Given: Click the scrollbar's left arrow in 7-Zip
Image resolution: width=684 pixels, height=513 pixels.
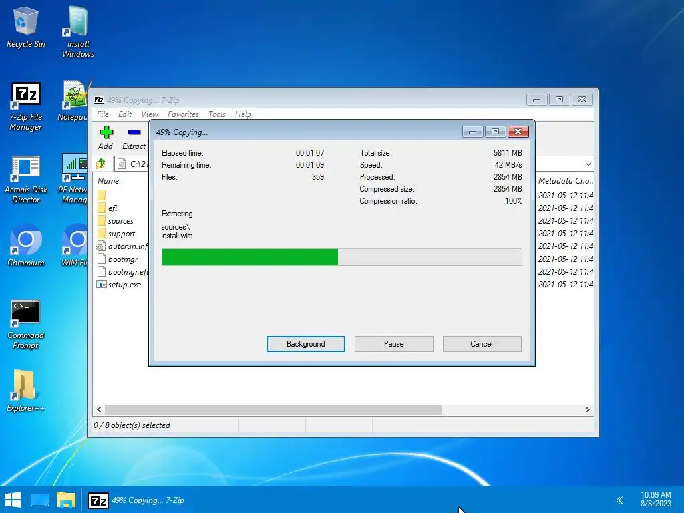Looking at the screenshot, I should [x=99, y=409].
